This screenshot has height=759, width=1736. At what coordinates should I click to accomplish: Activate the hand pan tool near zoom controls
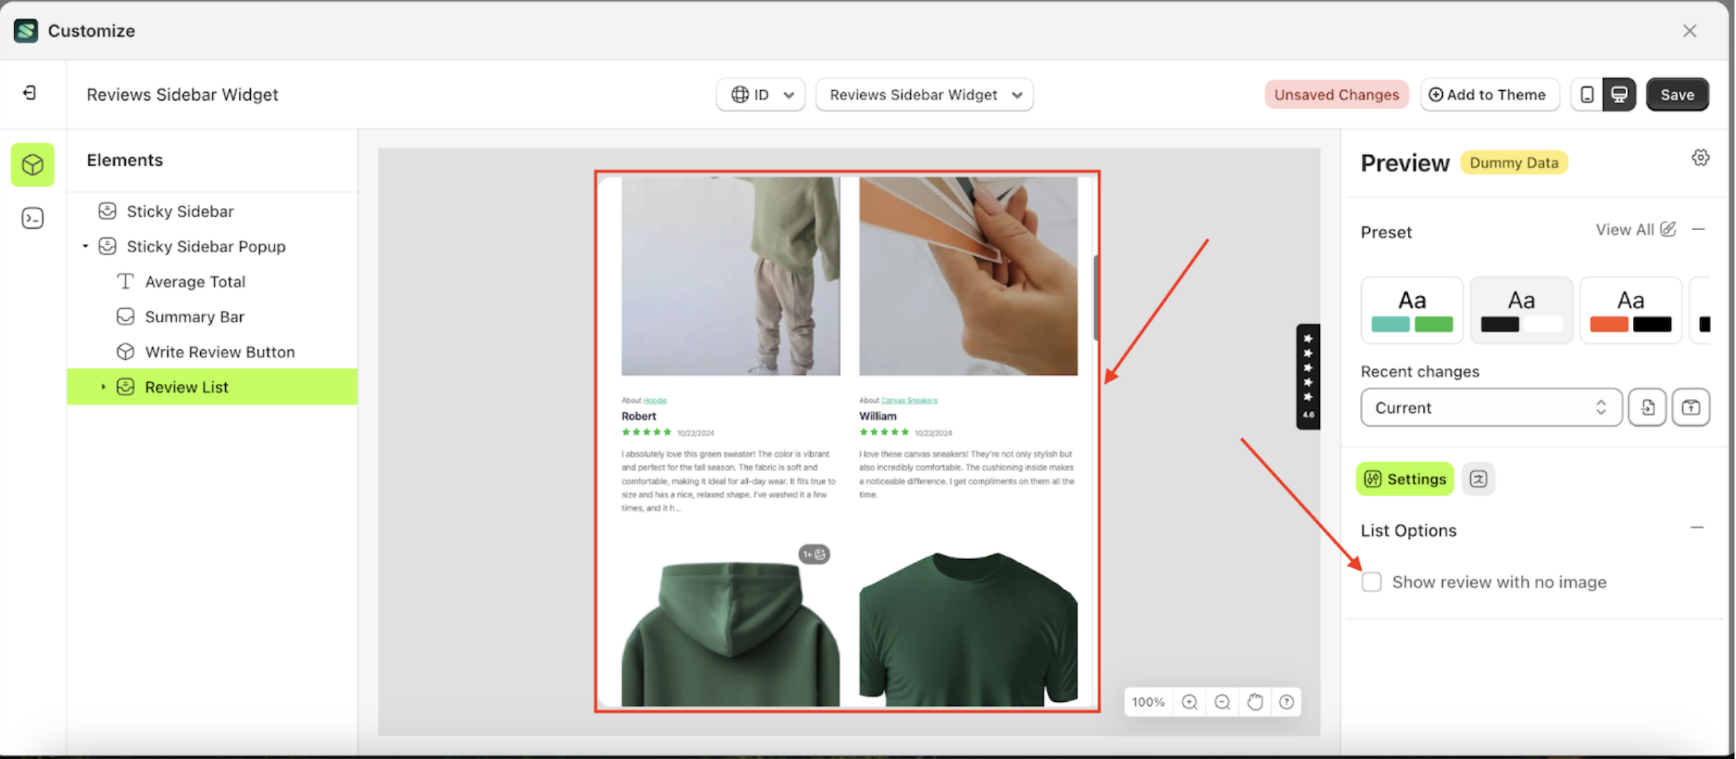tap(1255, 702)
